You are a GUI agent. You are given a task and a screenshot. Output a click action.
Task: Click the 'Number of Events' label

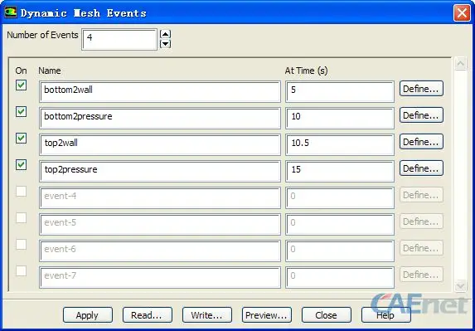42,35
